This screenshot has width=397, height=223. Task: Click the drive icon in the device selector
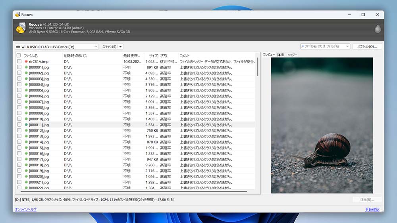(x=18, y=47)
